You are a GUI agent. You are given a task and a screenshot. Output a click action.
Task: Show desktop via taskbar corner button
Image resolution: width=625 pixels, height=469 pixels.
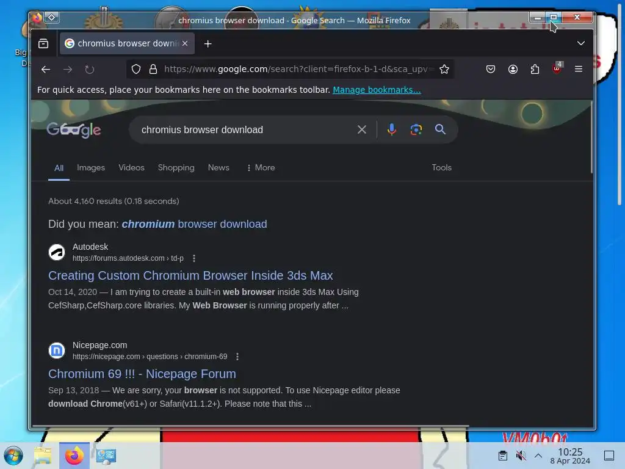609,456
